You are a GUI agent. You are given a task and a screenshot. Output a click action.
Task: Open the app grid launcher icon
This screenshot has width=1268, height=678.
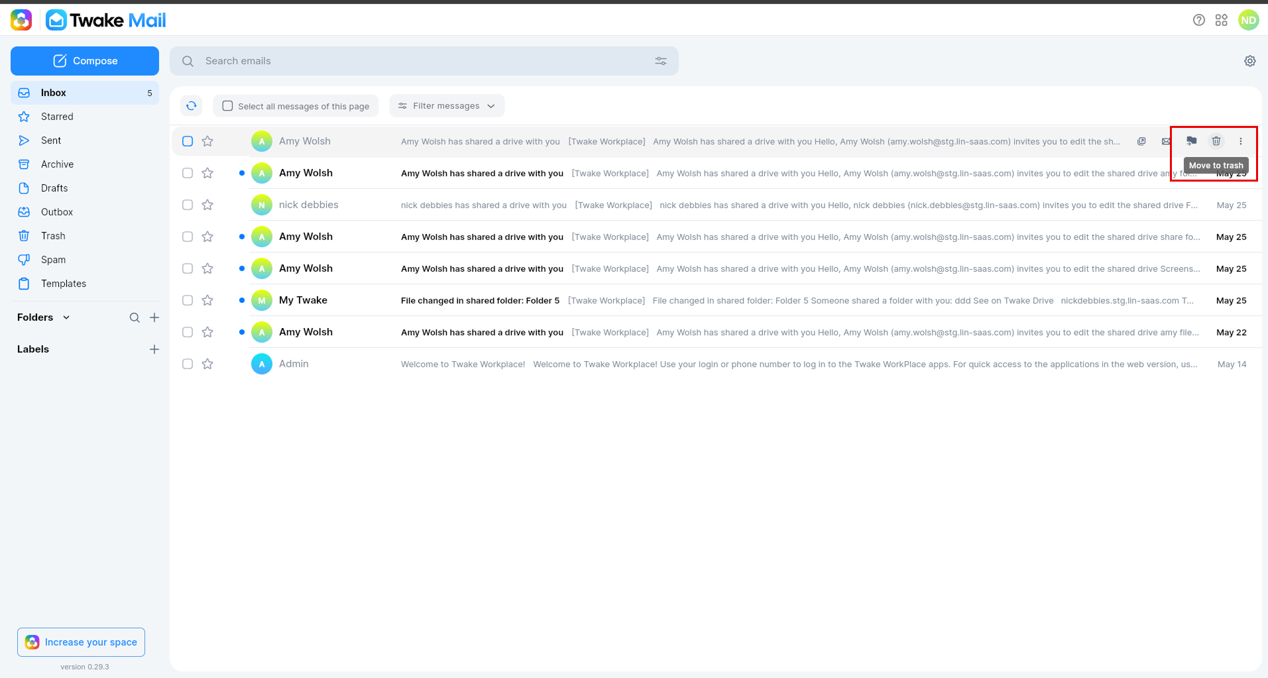tap(1222, 21)
